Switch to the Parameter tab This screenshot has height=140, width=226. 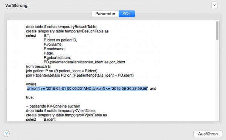click(x=105, y=14)
